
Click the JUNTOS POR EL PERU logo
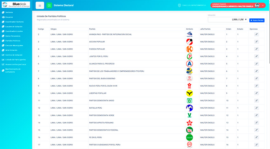click(x=189, y=56)
